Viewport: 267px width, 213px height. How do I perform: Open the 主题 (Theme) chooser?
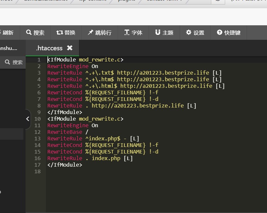[x=164, y=33]
